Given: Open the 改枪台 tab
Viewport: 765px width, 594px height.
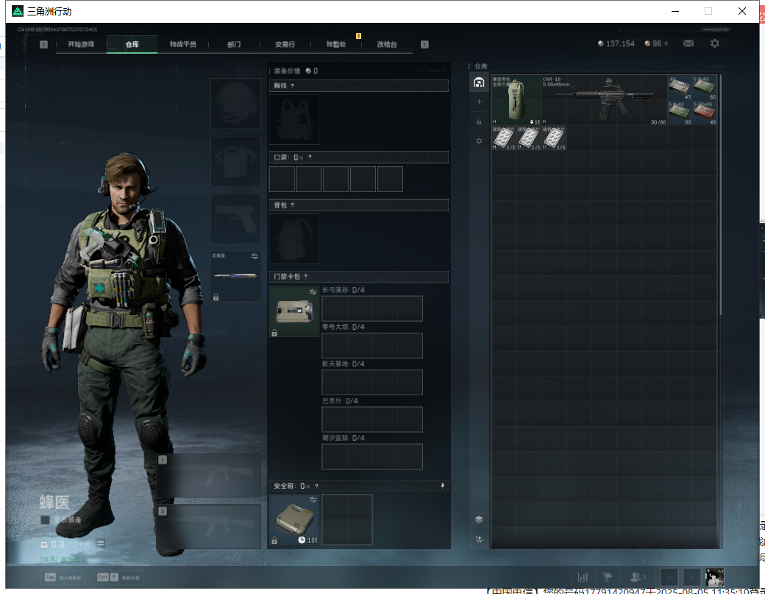Looking at the screenshot, I should coord(387,44).
